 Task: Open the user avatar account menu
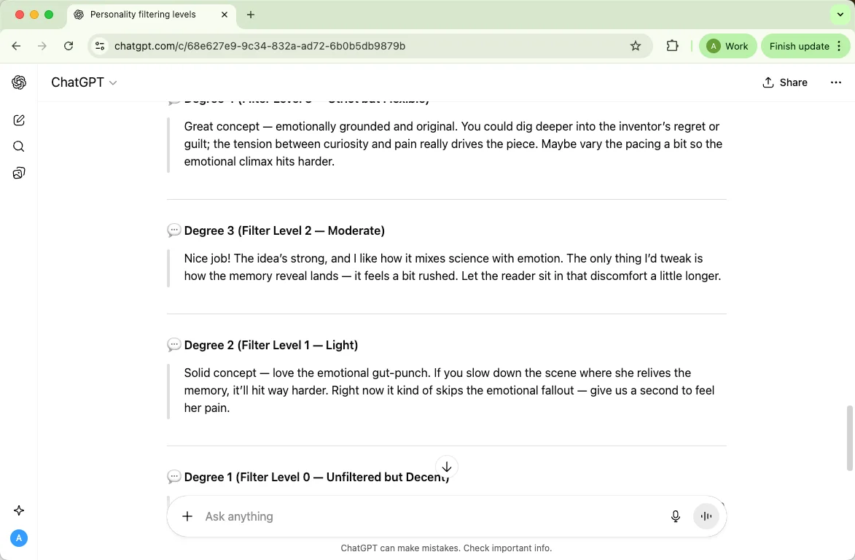(19, 538)
